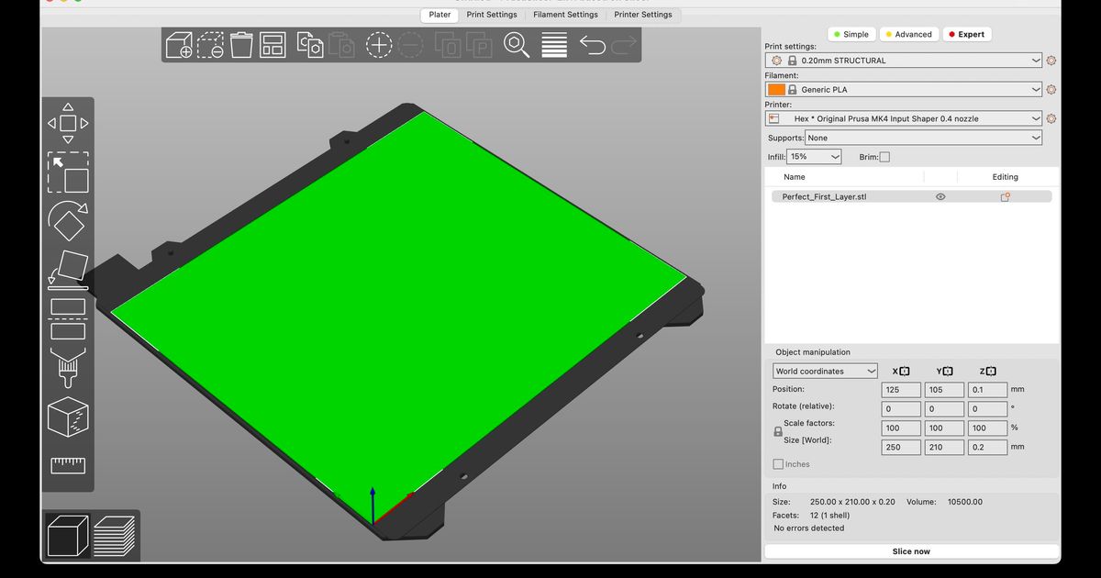The width and height of the screenshot is (1101, 578).
Task: Click the Position X field showing 125
Action: pos(900,390)
